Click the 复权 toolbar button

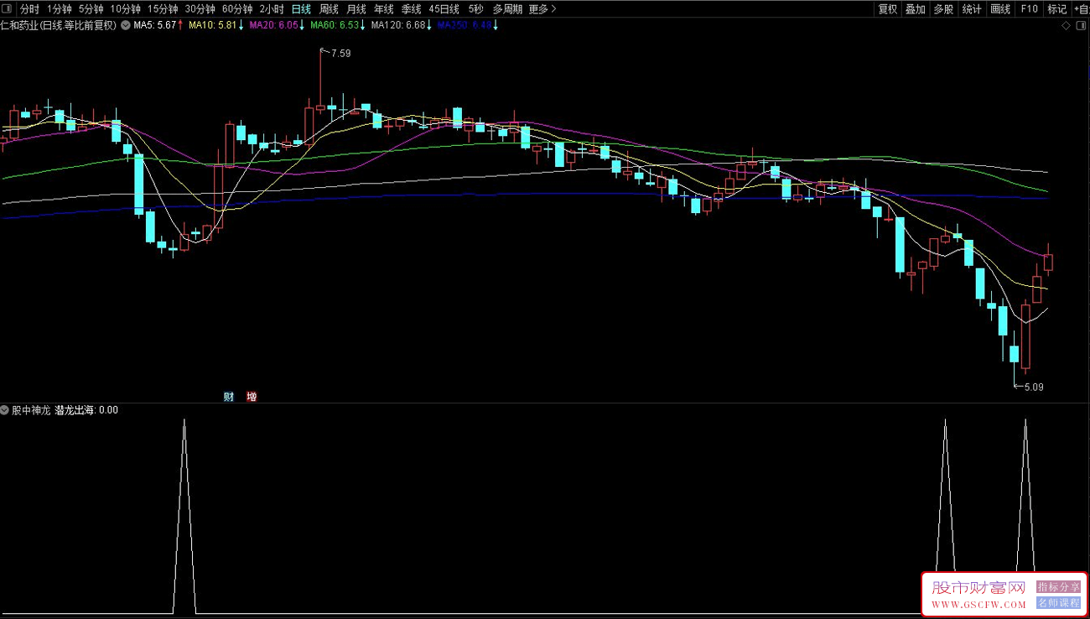tap(888, 9)
